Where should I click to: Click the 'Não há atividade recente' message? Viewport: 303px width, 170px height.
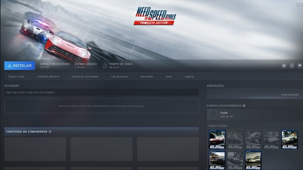pos(101,106)
